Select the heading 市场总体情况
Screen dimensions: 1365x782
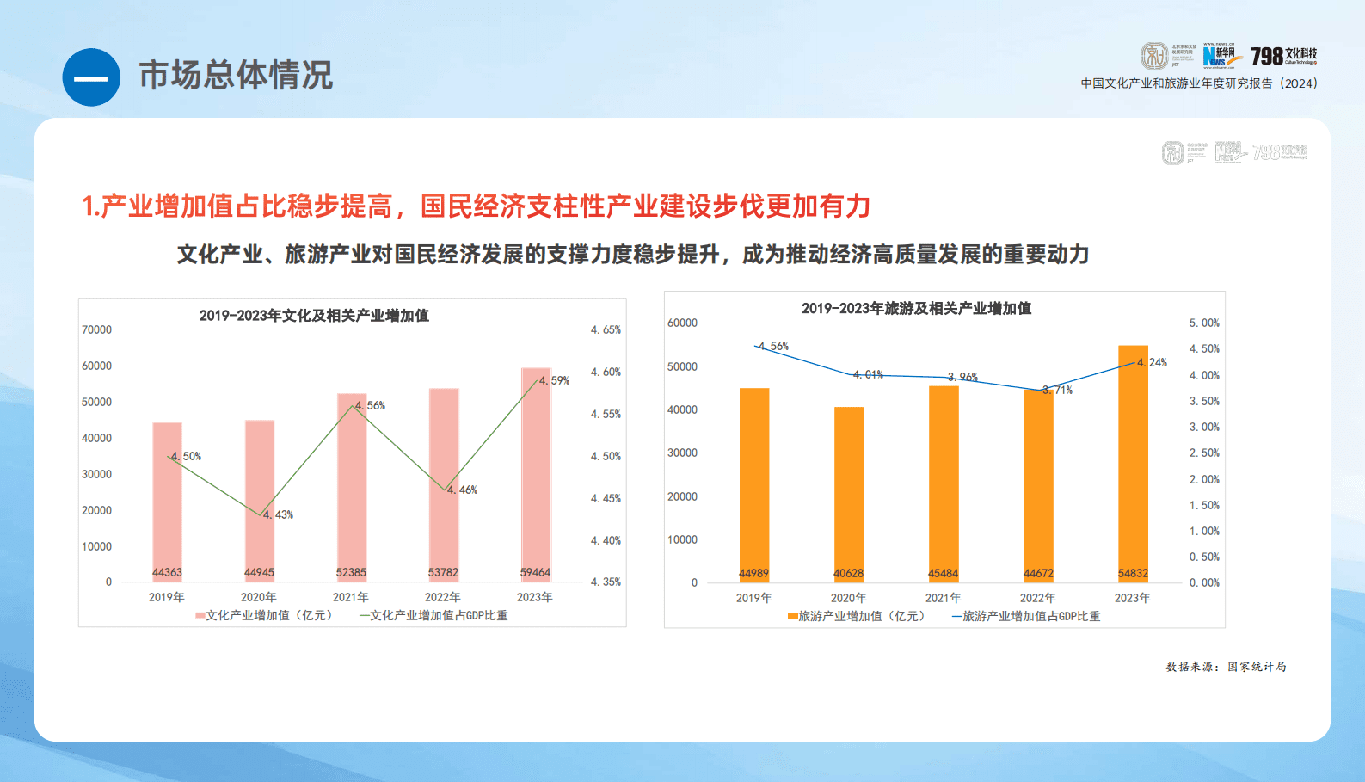point(236,76)
